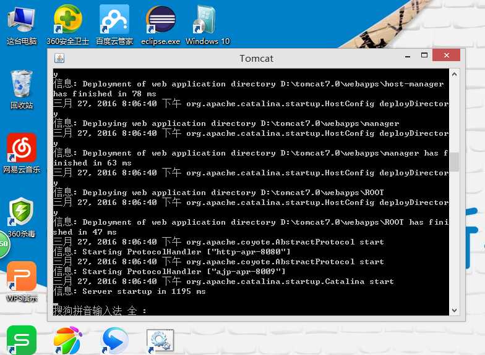The image size is (485, 355).
Task: Close the Tomcat console window
Action: coord(447,56)
